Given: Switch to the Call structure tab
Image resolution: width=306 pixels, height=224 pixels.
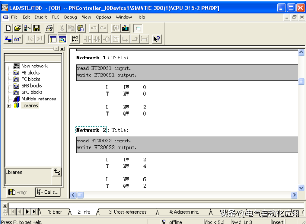Looking at the screenshot, I should (49, 192).
